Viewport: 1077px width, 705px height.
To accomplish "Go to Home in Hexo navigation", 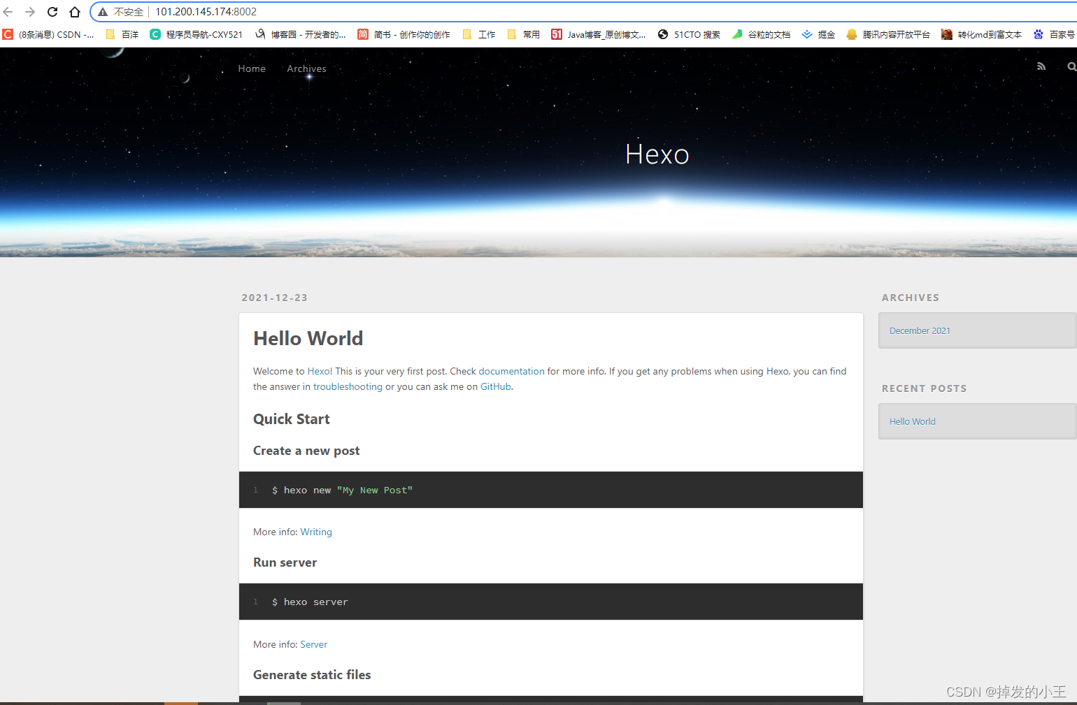I will [x=252, y=68].
